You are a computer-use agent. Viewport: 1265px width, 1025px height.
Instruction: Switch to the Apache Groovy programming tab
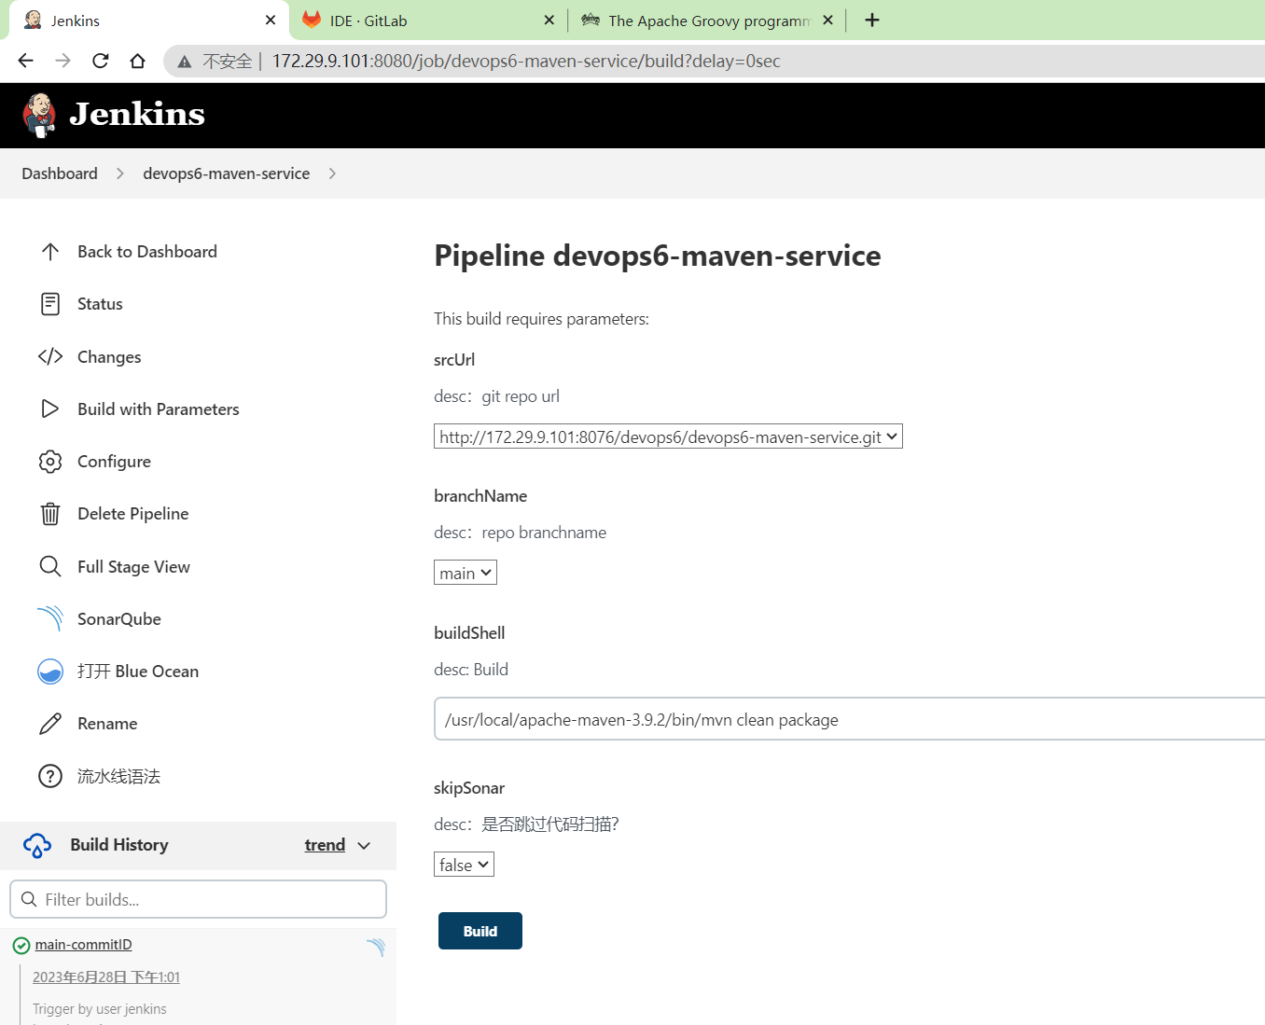(707, 21)
